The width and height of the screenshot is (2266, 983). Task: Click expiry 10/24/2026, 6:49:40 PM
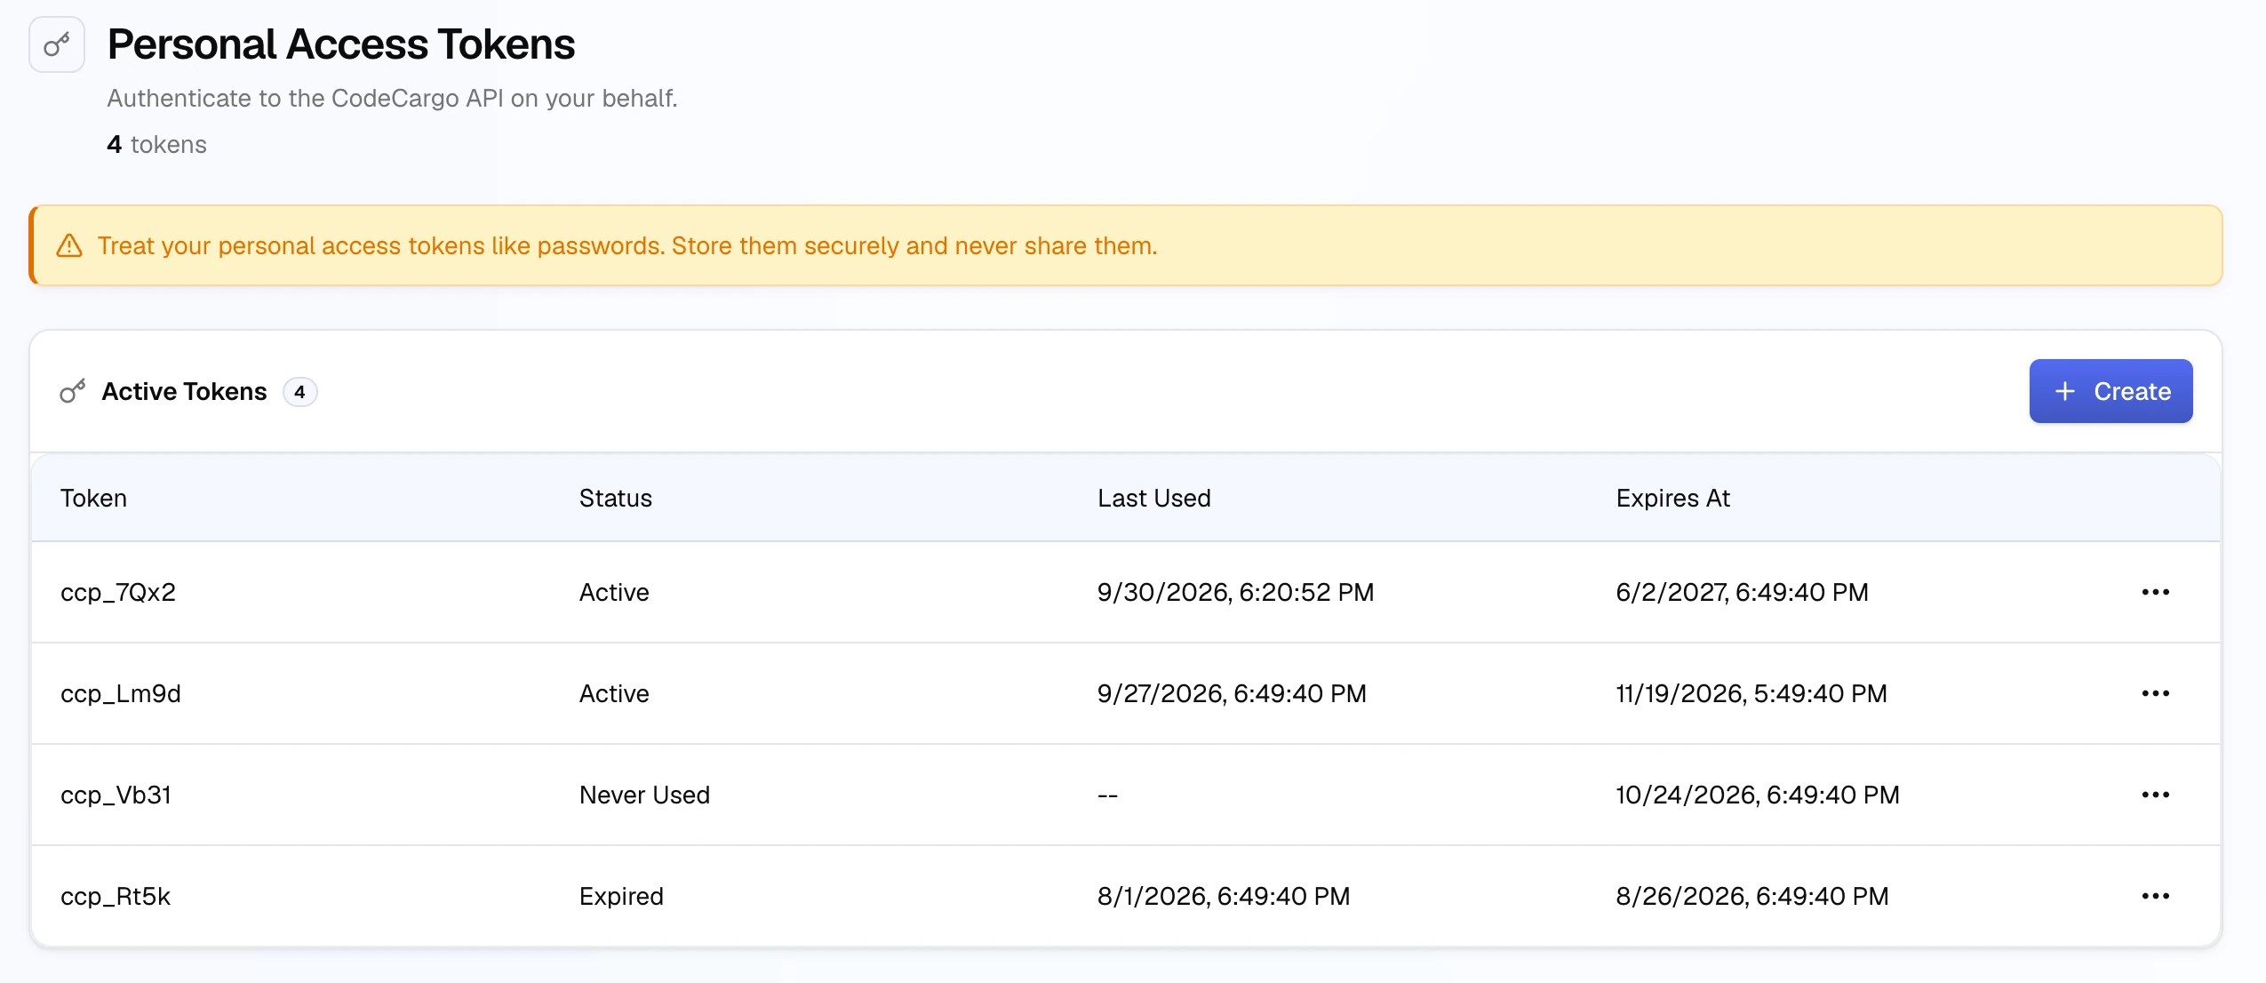[x=1757, y=795]
